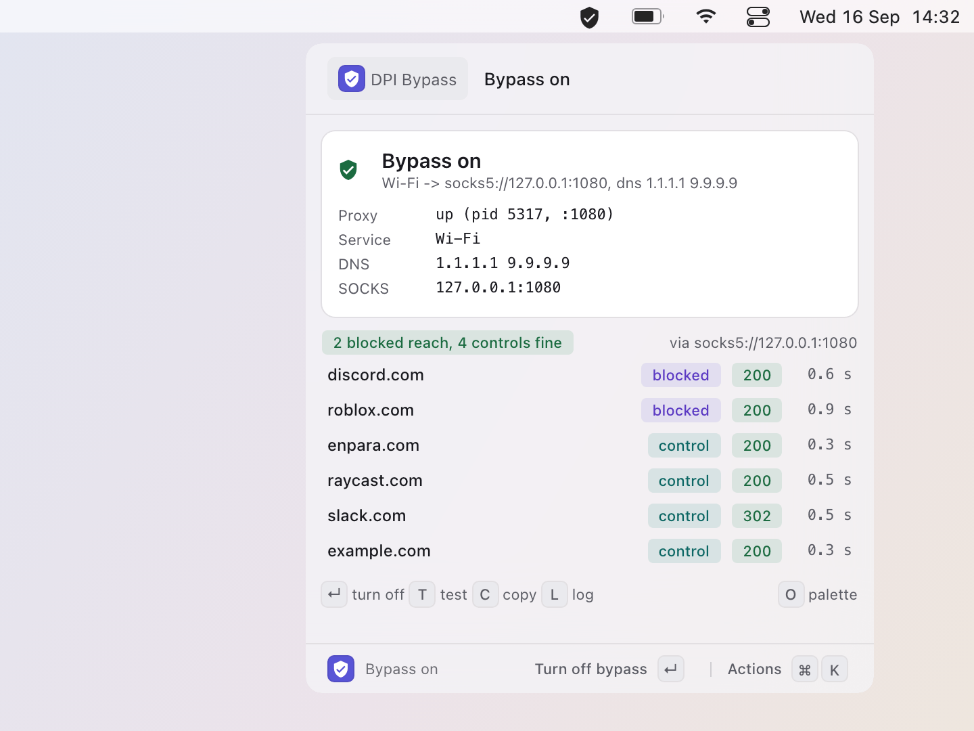This screenshot has height=731, width=974.
Task: Click the footer Return key icon
Action: point(671,669)
